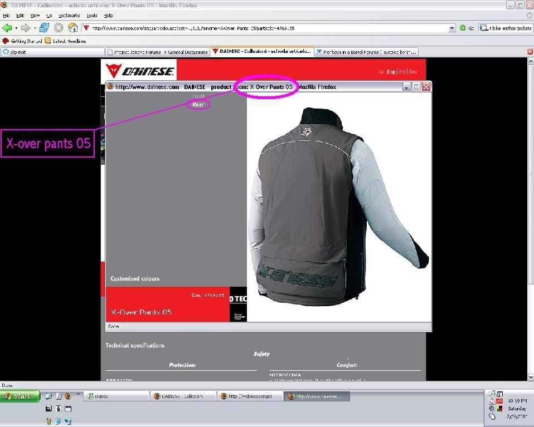Switch site language to Fra
The image size is (534, 427).
coord(402,72)
